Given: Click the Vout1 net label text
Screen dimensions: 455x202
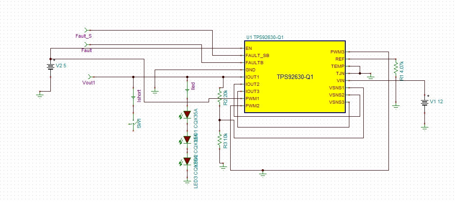Looking at the screenshot, I should (x=89, y=83).
